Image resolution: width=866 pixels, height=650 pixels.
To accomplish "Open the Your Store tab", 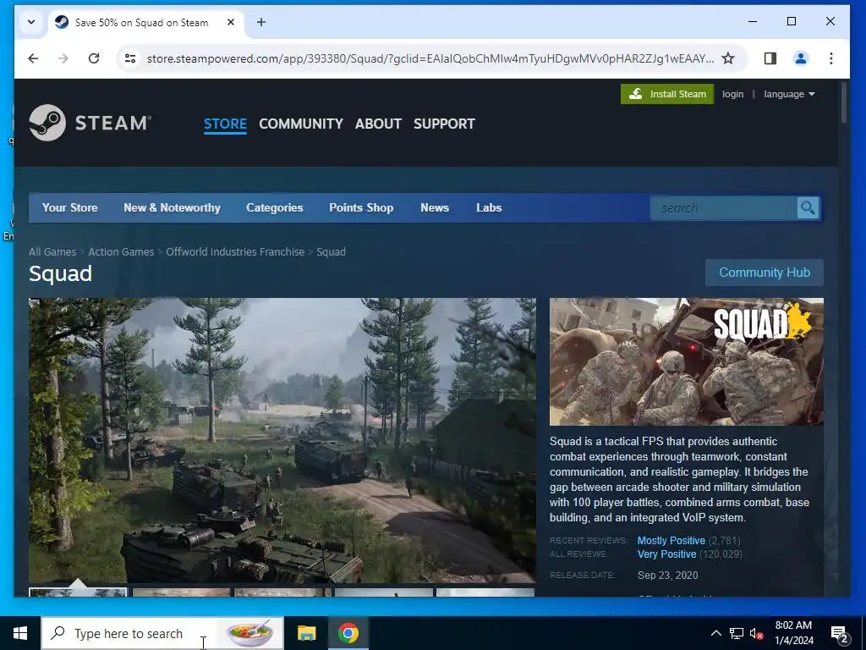I will click(x=69, y=208).
